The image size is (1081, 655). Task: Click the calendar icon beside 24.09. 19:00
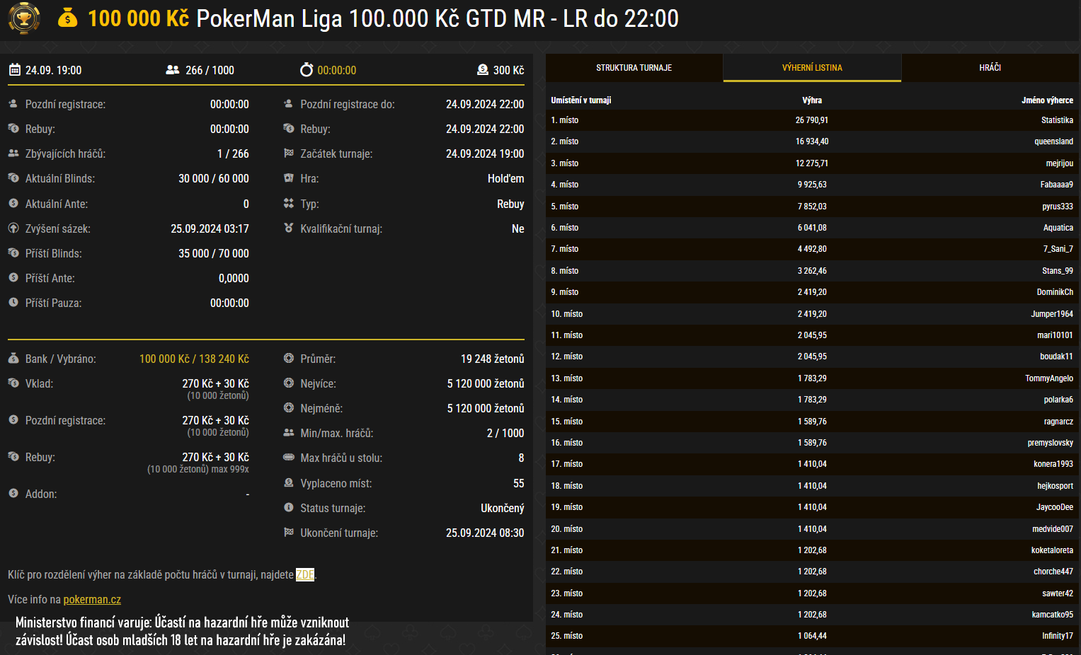coord(15,70)
